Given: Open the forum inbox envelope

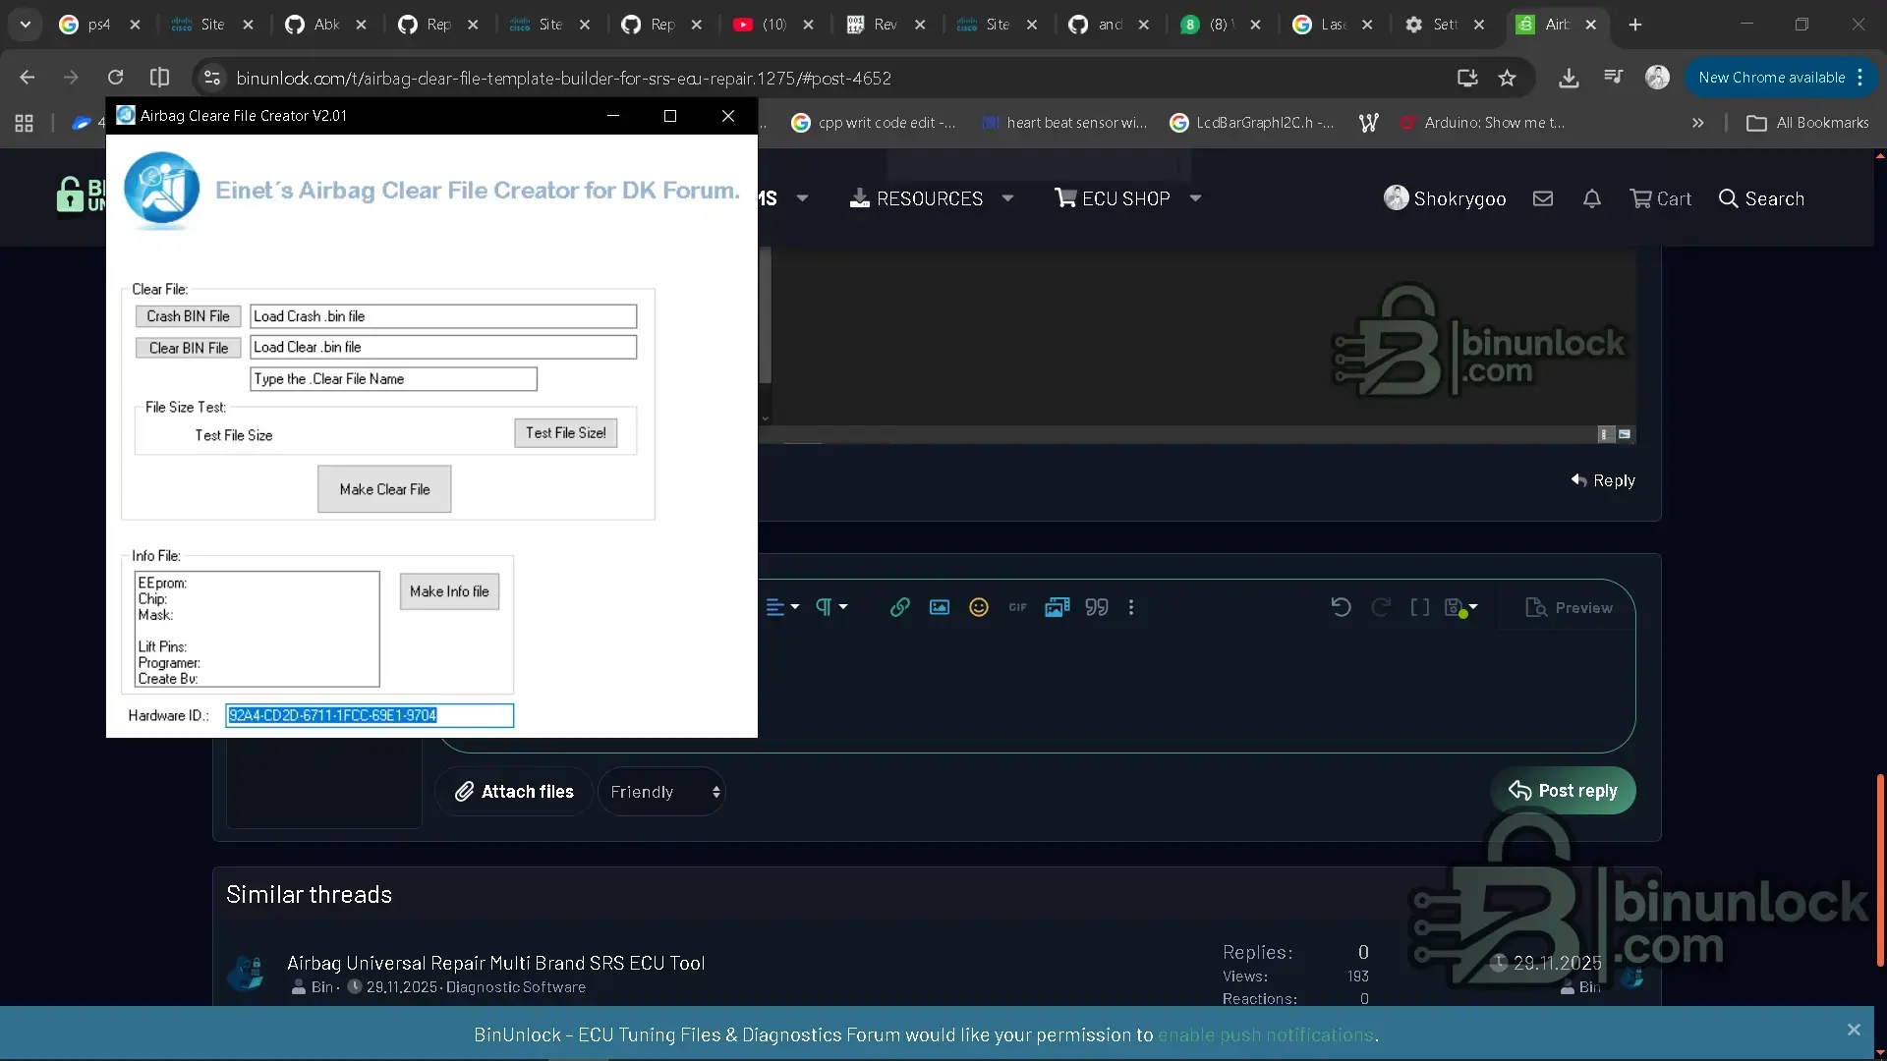Looking at the screenshot, I should tap(1542, 198).
